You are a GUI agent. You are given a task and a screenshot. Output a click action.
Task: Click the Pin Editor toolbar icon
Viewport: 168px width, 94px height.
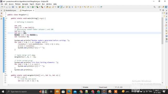(101, 7)
